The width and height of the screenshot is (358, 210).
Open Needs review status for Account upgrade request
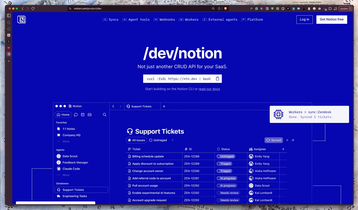228,200
